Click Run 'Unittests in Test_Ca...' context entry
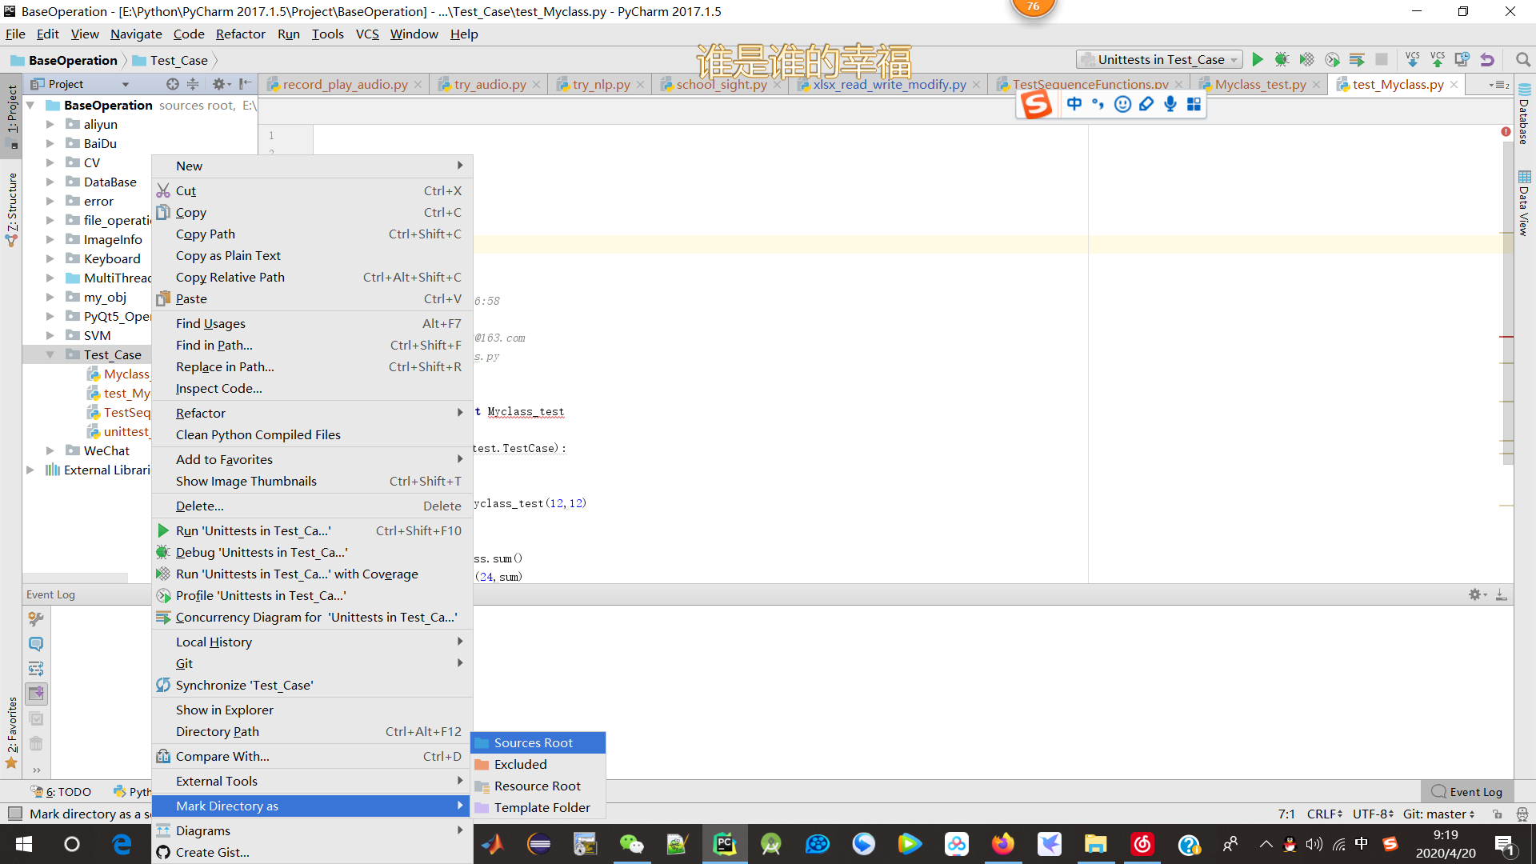Image resolution: width=1536 pixels, height=864 pixels. (x=253, y=530)
